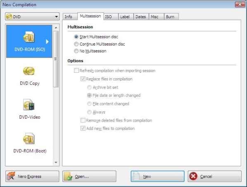The height and width of the screenshot is (187, 247).
Task: Switch to the Info tab
Action: pos(70,17)
